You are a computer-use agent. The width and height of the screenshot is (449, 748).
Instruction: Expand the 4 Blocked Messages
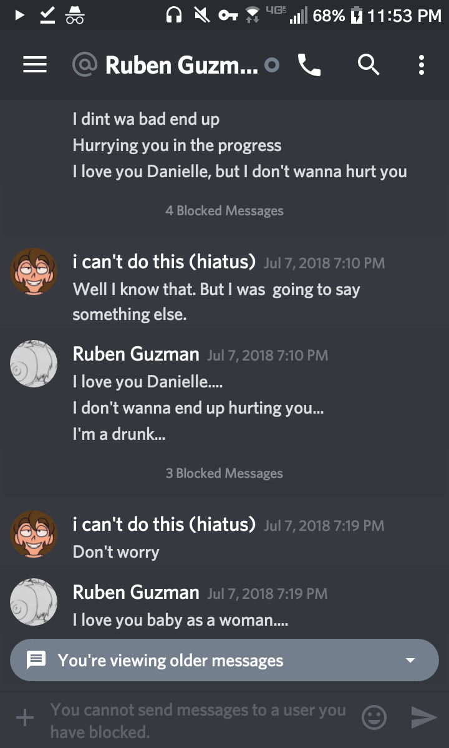coord(224,211)
